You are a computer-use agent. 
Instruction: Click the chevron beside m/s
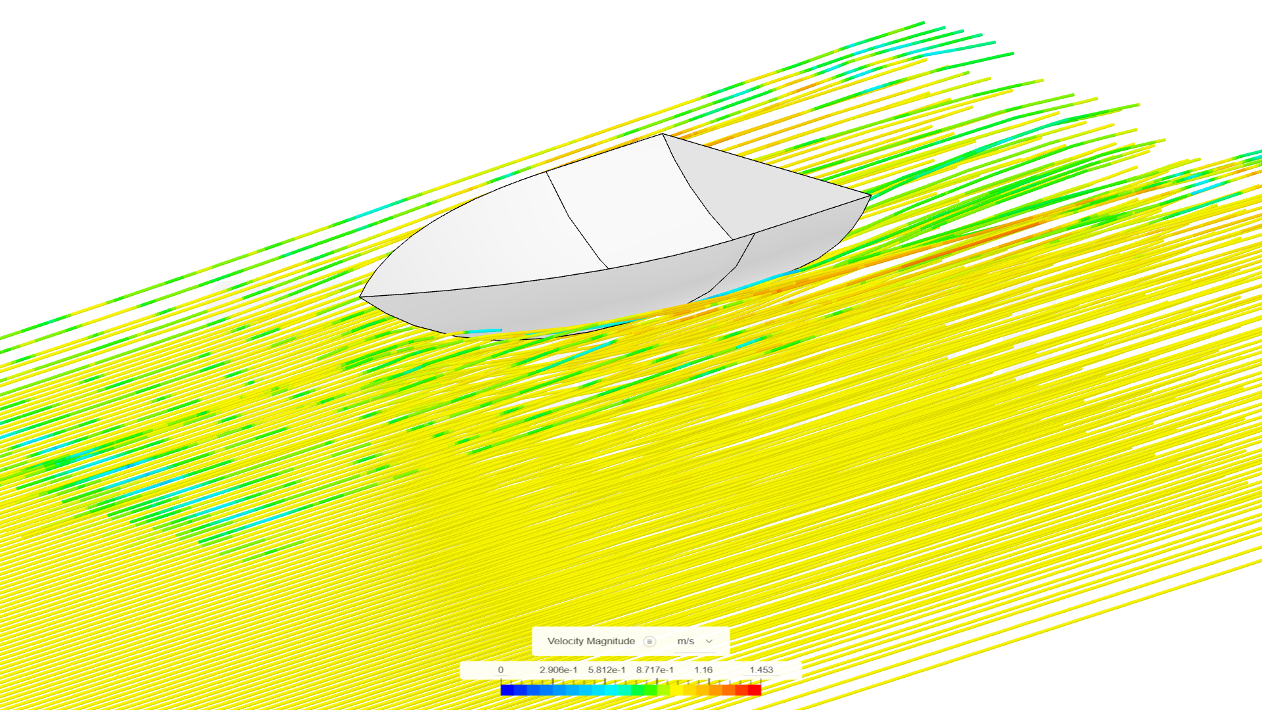[x=708, y=642]
